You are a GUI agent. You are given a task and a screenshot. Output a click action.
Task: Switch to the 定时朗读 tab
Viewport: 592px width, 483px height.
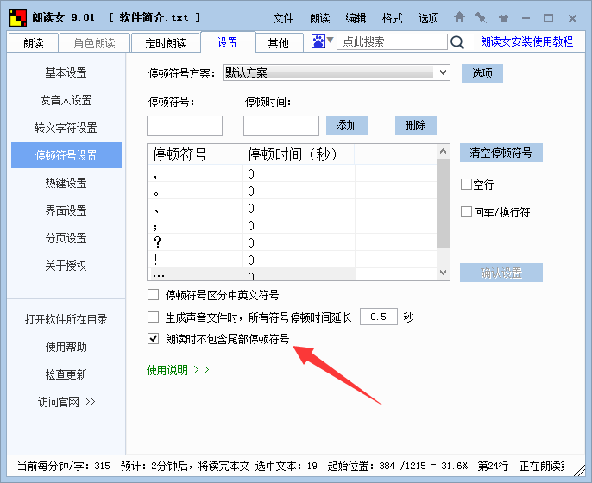(166, 43)
